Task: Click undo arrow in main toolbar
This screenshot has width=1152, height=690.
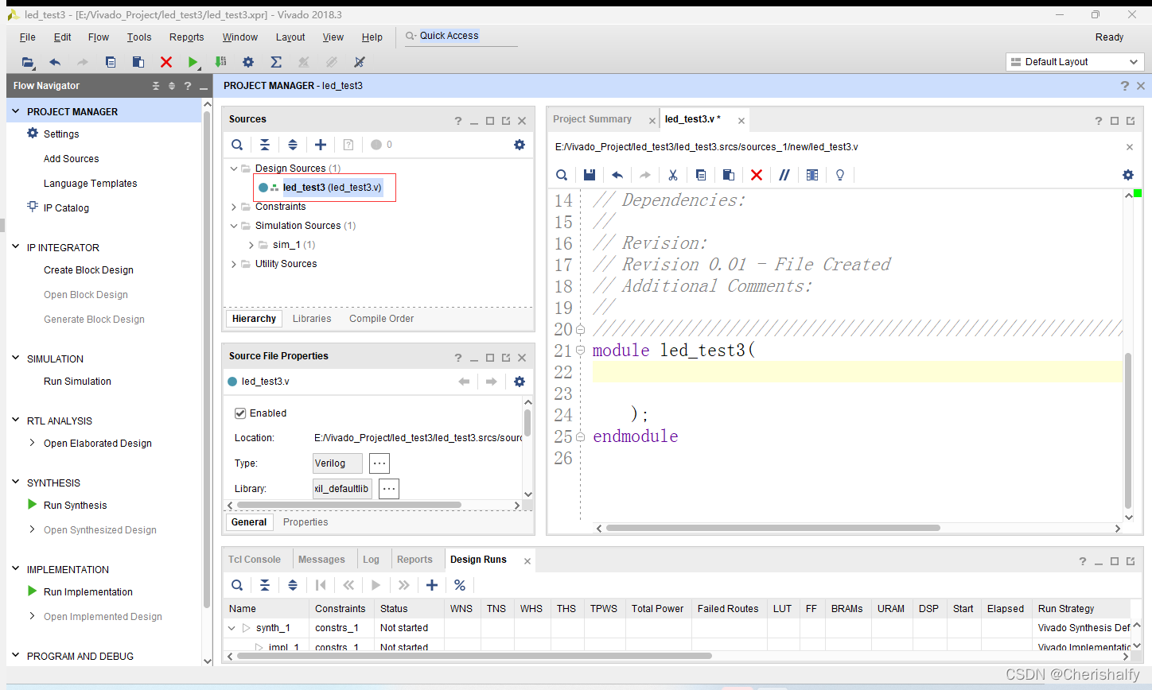Action: (55, 62)
